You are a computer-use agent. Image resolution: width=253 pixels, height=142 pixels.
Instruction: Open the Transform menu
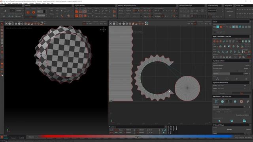(38, 3)
